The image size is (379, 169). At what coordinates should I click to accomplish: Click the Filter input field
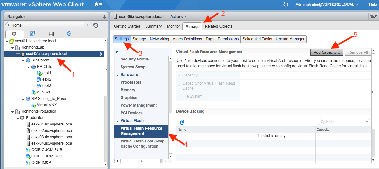tap(344, 122)
